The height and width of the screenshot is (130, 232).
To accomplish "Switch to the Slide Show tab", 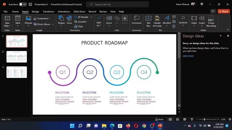I will click(x=79, y=12).
